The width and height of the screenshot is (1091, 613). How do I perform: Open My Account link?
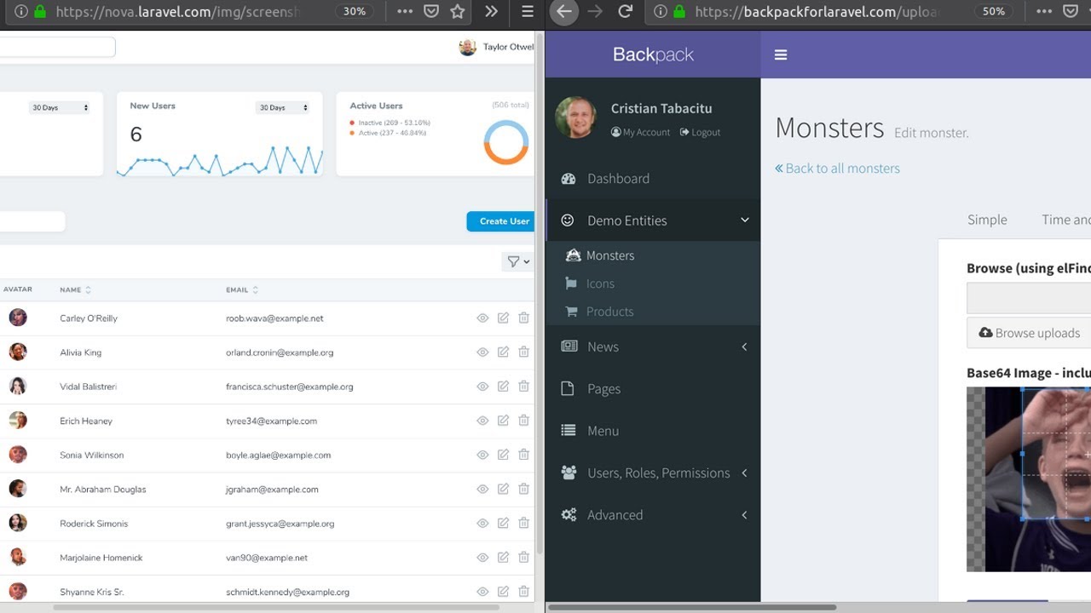coord(640,132)
